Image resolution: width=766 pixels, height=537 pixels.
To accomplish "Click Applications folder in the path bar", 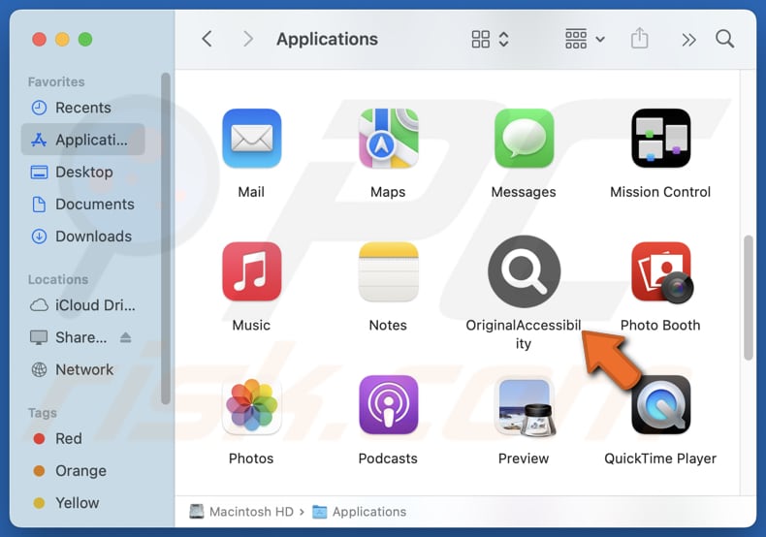I will coord(359,512).
